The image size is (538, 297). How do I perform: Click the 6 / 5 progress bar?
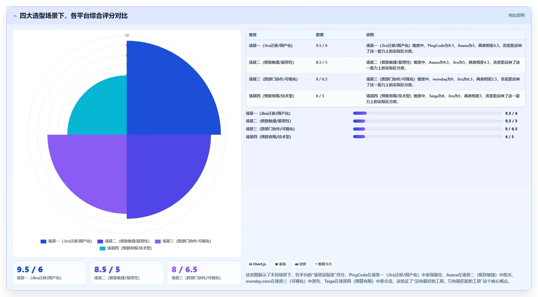coord(428,137)
